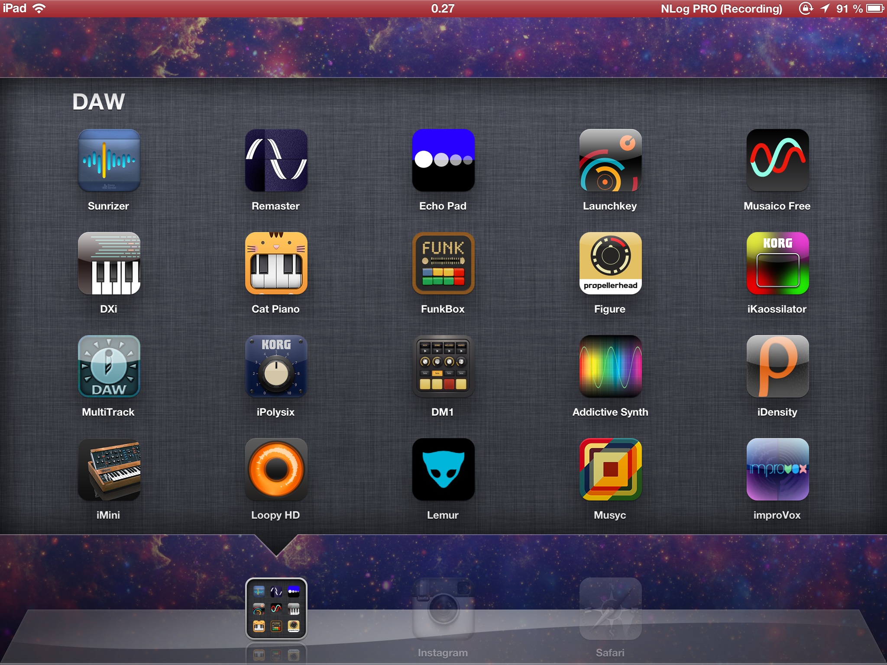Viewport: 887px width, 665px height.
Task: Tap the "FunkBox" label text
Action: click(443, 309)
